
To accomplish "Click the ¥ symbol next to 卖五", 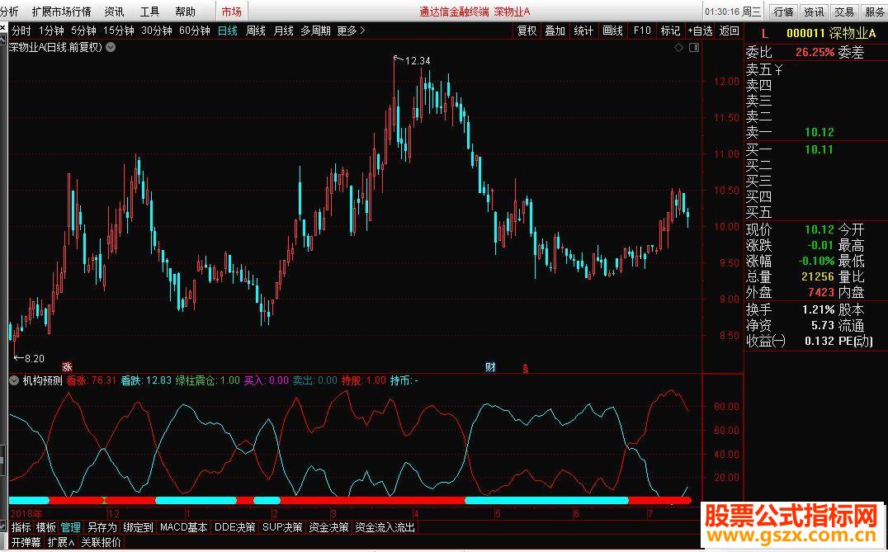I will [779, 69].
